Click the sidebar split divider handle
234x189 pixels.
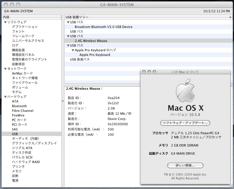pyautogui.click(x=63, y=101)
